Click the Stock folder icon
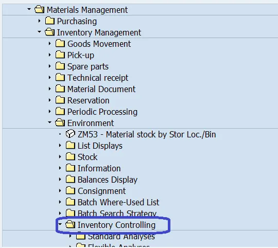Image resolution: width=278 pixels, height=248 pixels. pos(71,156)
